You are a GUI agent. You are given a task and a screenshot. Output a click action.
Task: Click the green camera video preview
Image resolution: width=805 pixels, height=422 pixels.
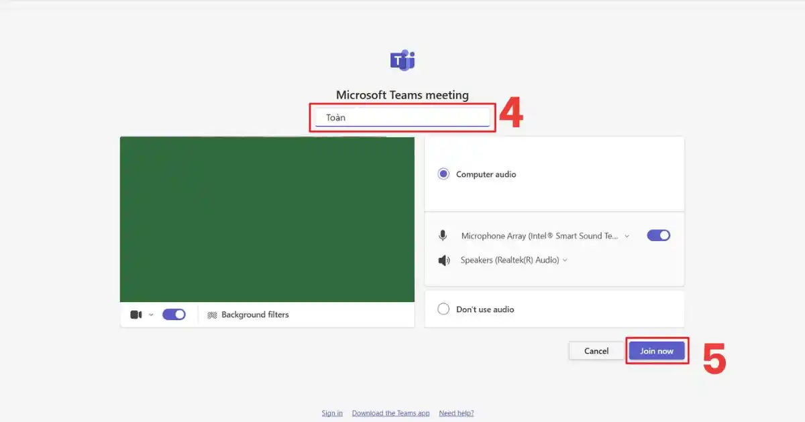point(267,220)
